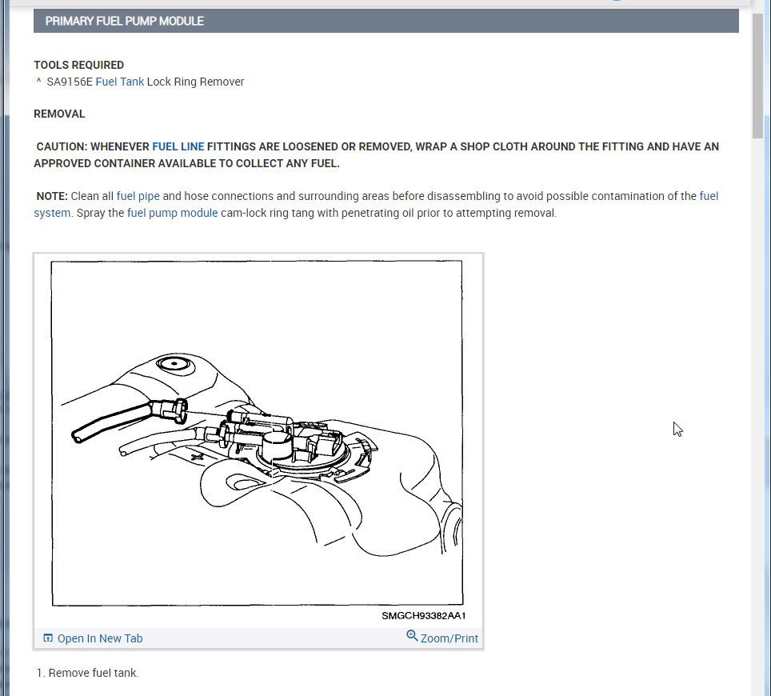771x696 pixels.
Task: Click step 1 Remove fuel tank text
Action: pyautogui.click(x=87, y=673)
